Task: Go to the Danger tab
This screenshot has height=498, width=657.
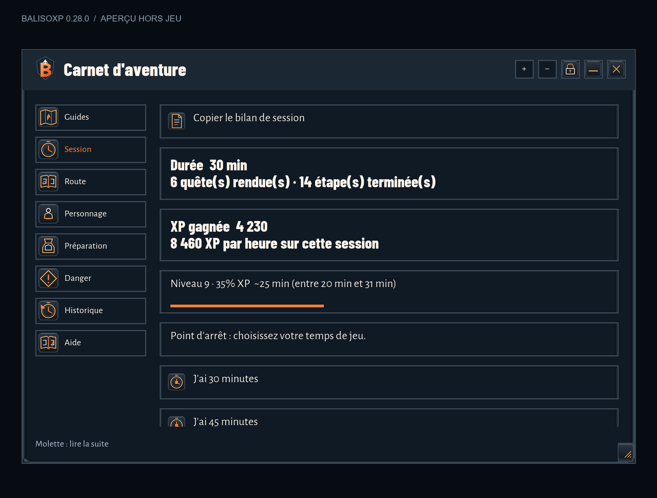Action: pyautogui.click(x=91, y=279)
